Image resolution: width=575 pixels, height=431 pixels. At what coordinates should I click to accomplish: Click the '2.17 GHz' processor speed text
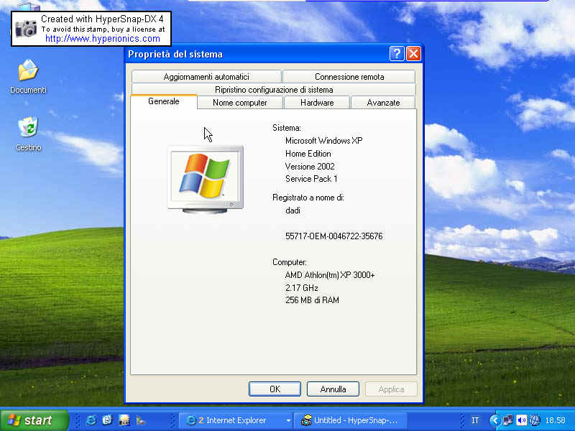coord(301,288)
